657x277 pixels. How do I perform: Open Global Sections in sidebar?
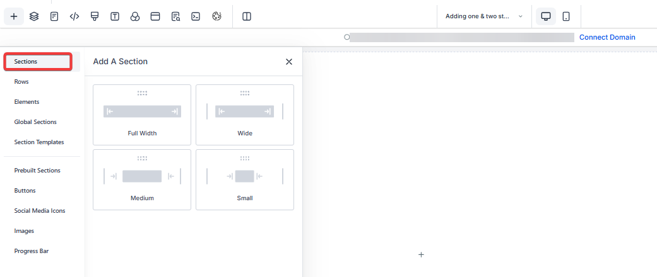(35, 122)
